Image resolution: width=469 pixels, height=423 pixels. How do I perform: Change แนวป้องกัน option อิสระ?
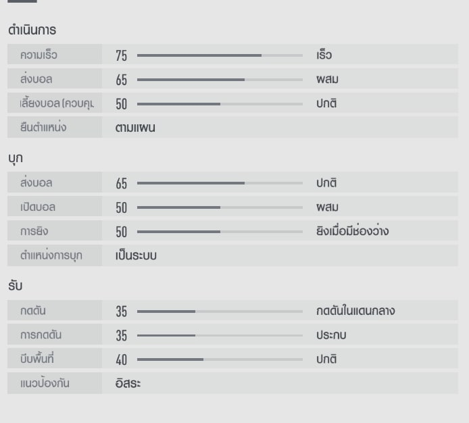point(128,384)
